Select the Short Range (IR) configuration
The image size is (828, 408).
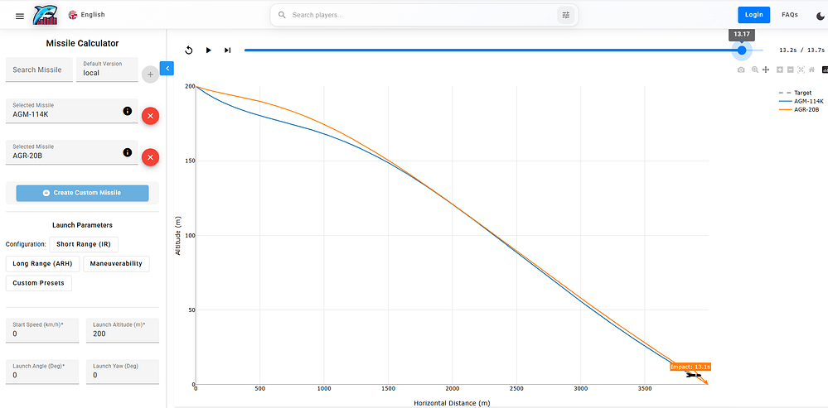(84, 244)
